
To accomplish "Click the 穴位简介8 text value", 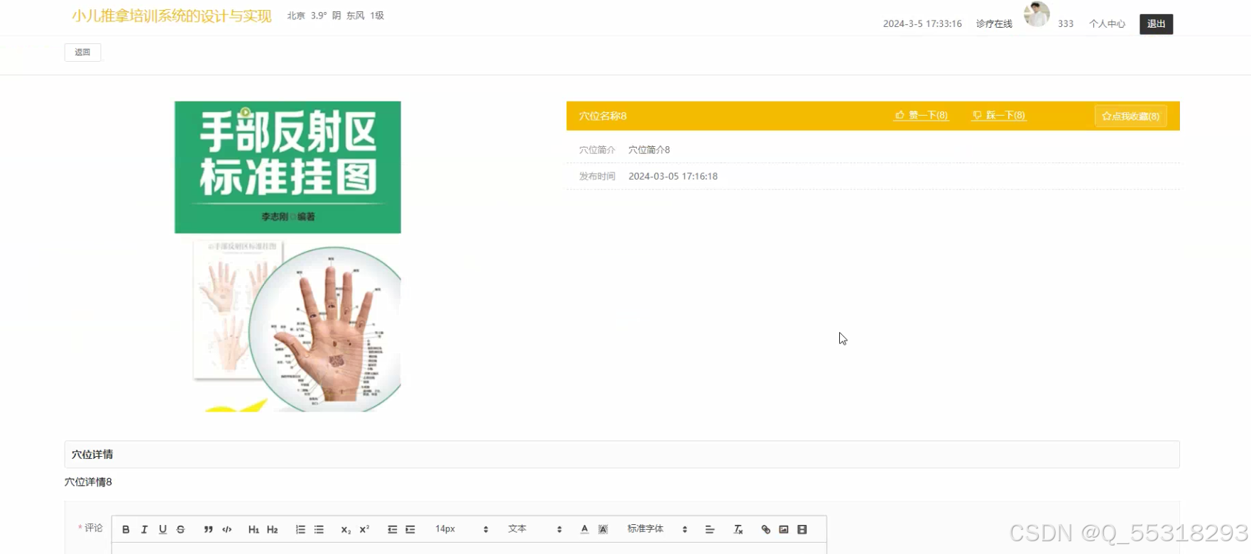I will (649, 150).
